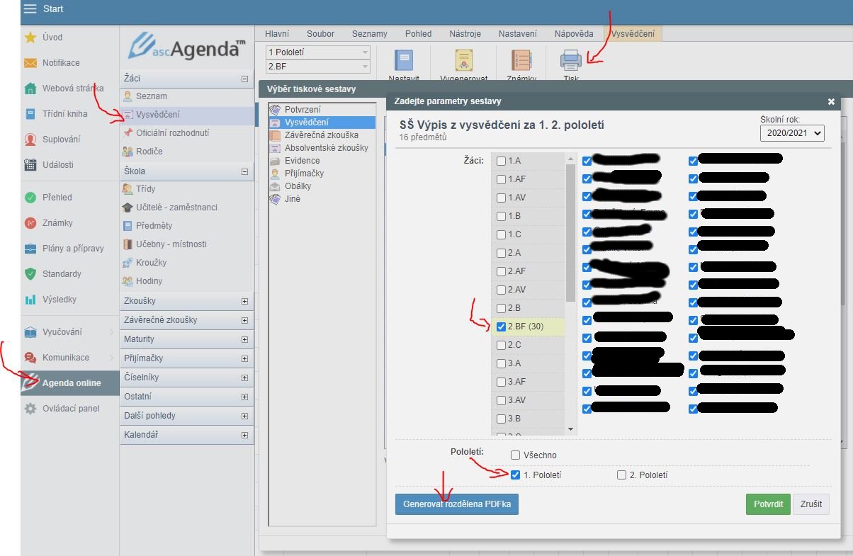Viewport: 853px width, 556px height.
Task: Switch to the Hlavní tab
Action: click(x=278, y=34)
